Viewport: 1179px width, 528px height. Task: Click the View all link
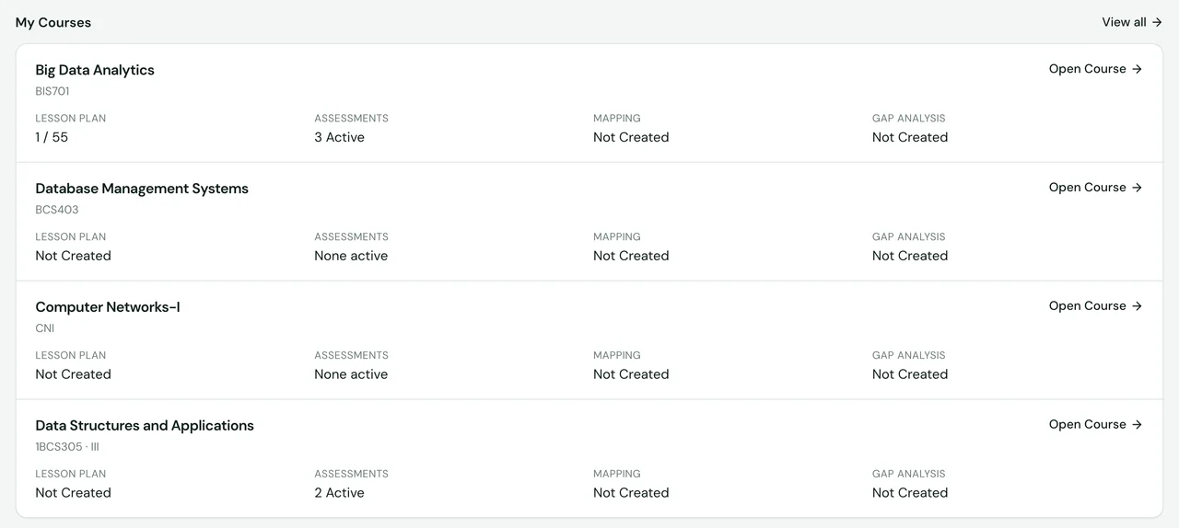coord(1132,22)
